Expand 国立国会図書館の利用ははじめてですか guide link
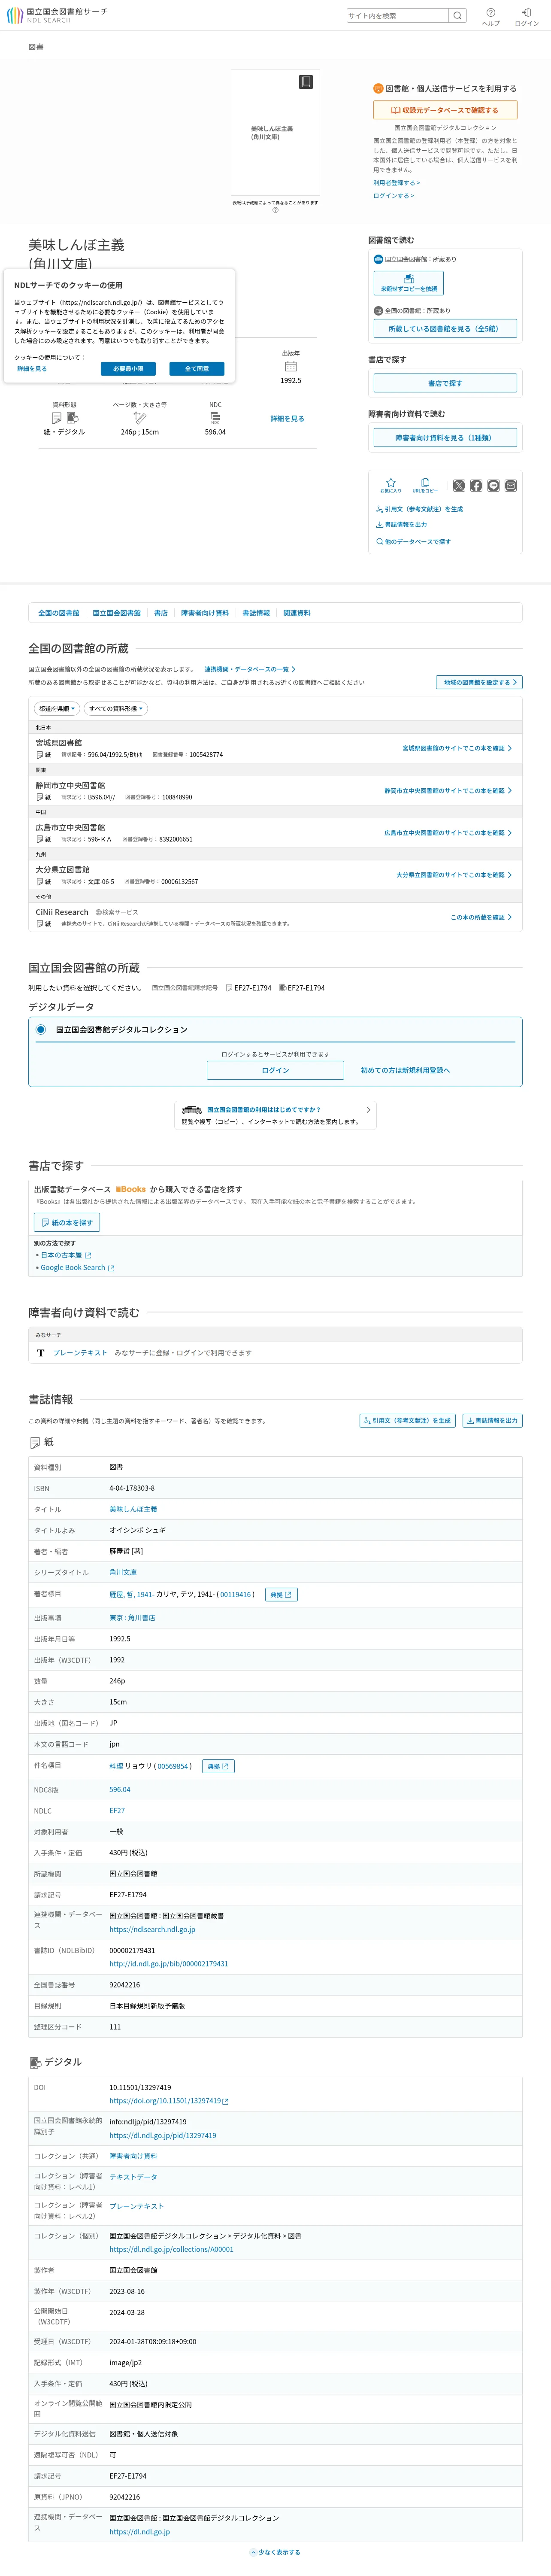The height and width of the screenshot is (2576, 551). coord(275,1115)
